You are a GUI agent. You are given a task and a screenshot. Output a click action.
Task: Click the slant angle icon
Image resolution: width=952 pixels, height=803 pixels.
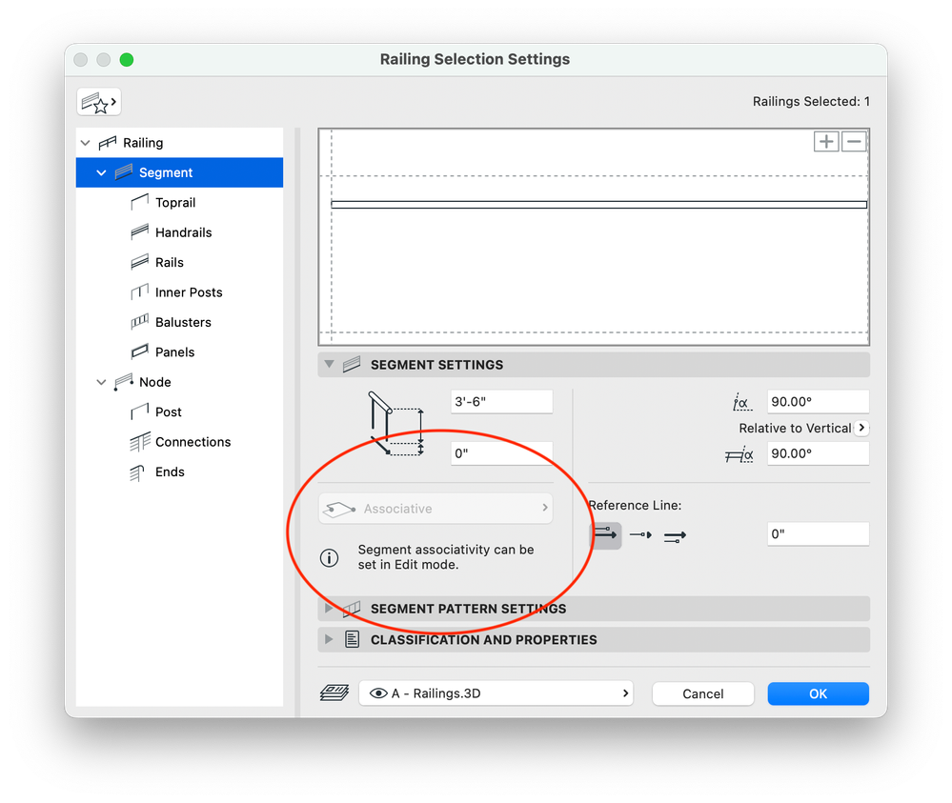coord(742,402)
